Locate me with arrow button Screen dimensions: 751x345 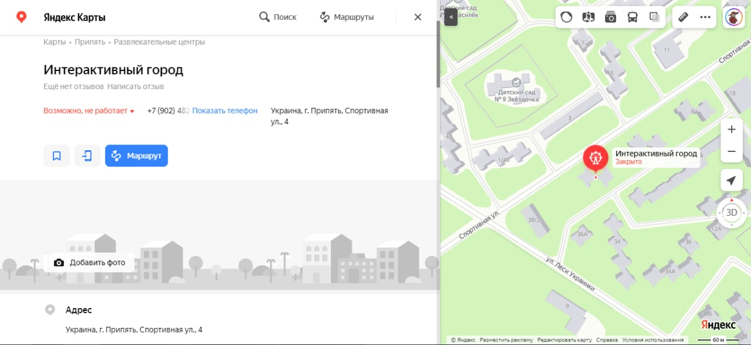(x=731, y=181)
